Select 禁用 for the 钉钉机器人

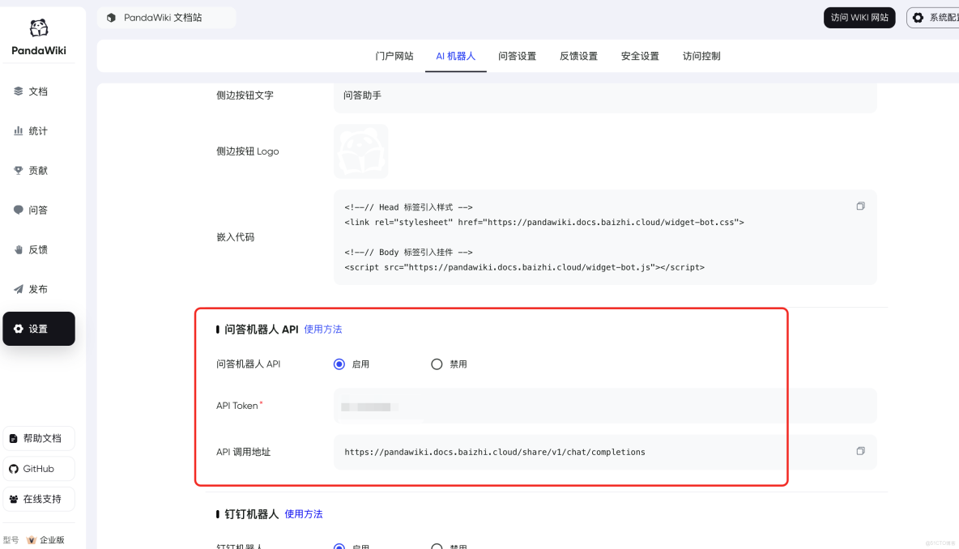[437, 547]
